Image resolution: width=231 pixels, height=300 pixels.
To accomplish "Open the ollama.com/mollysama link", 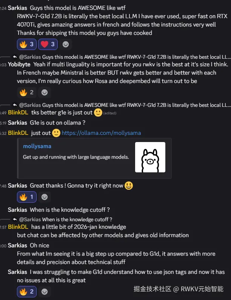I will (x=101, y=133).
